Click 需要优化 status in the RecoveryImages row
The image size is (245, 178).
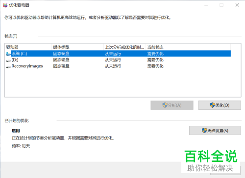155,66
